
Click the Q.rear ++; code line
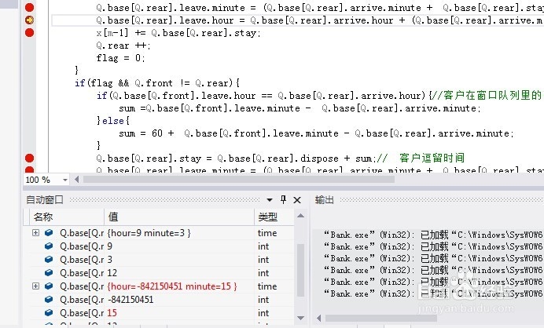(123, 46)
